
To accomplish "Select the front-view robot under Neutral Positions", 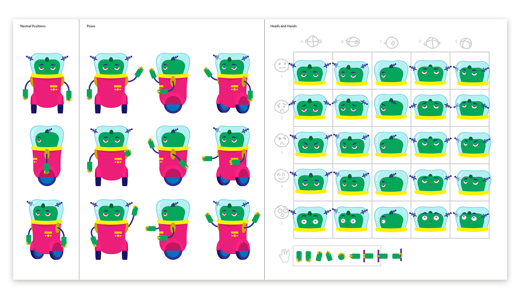I will click(x=47, y=83).
